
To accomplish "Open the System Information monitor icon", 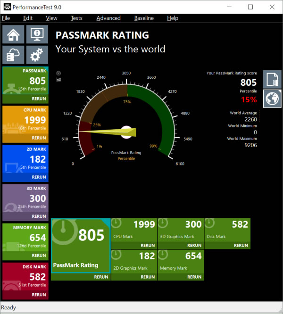I will 37,34.
